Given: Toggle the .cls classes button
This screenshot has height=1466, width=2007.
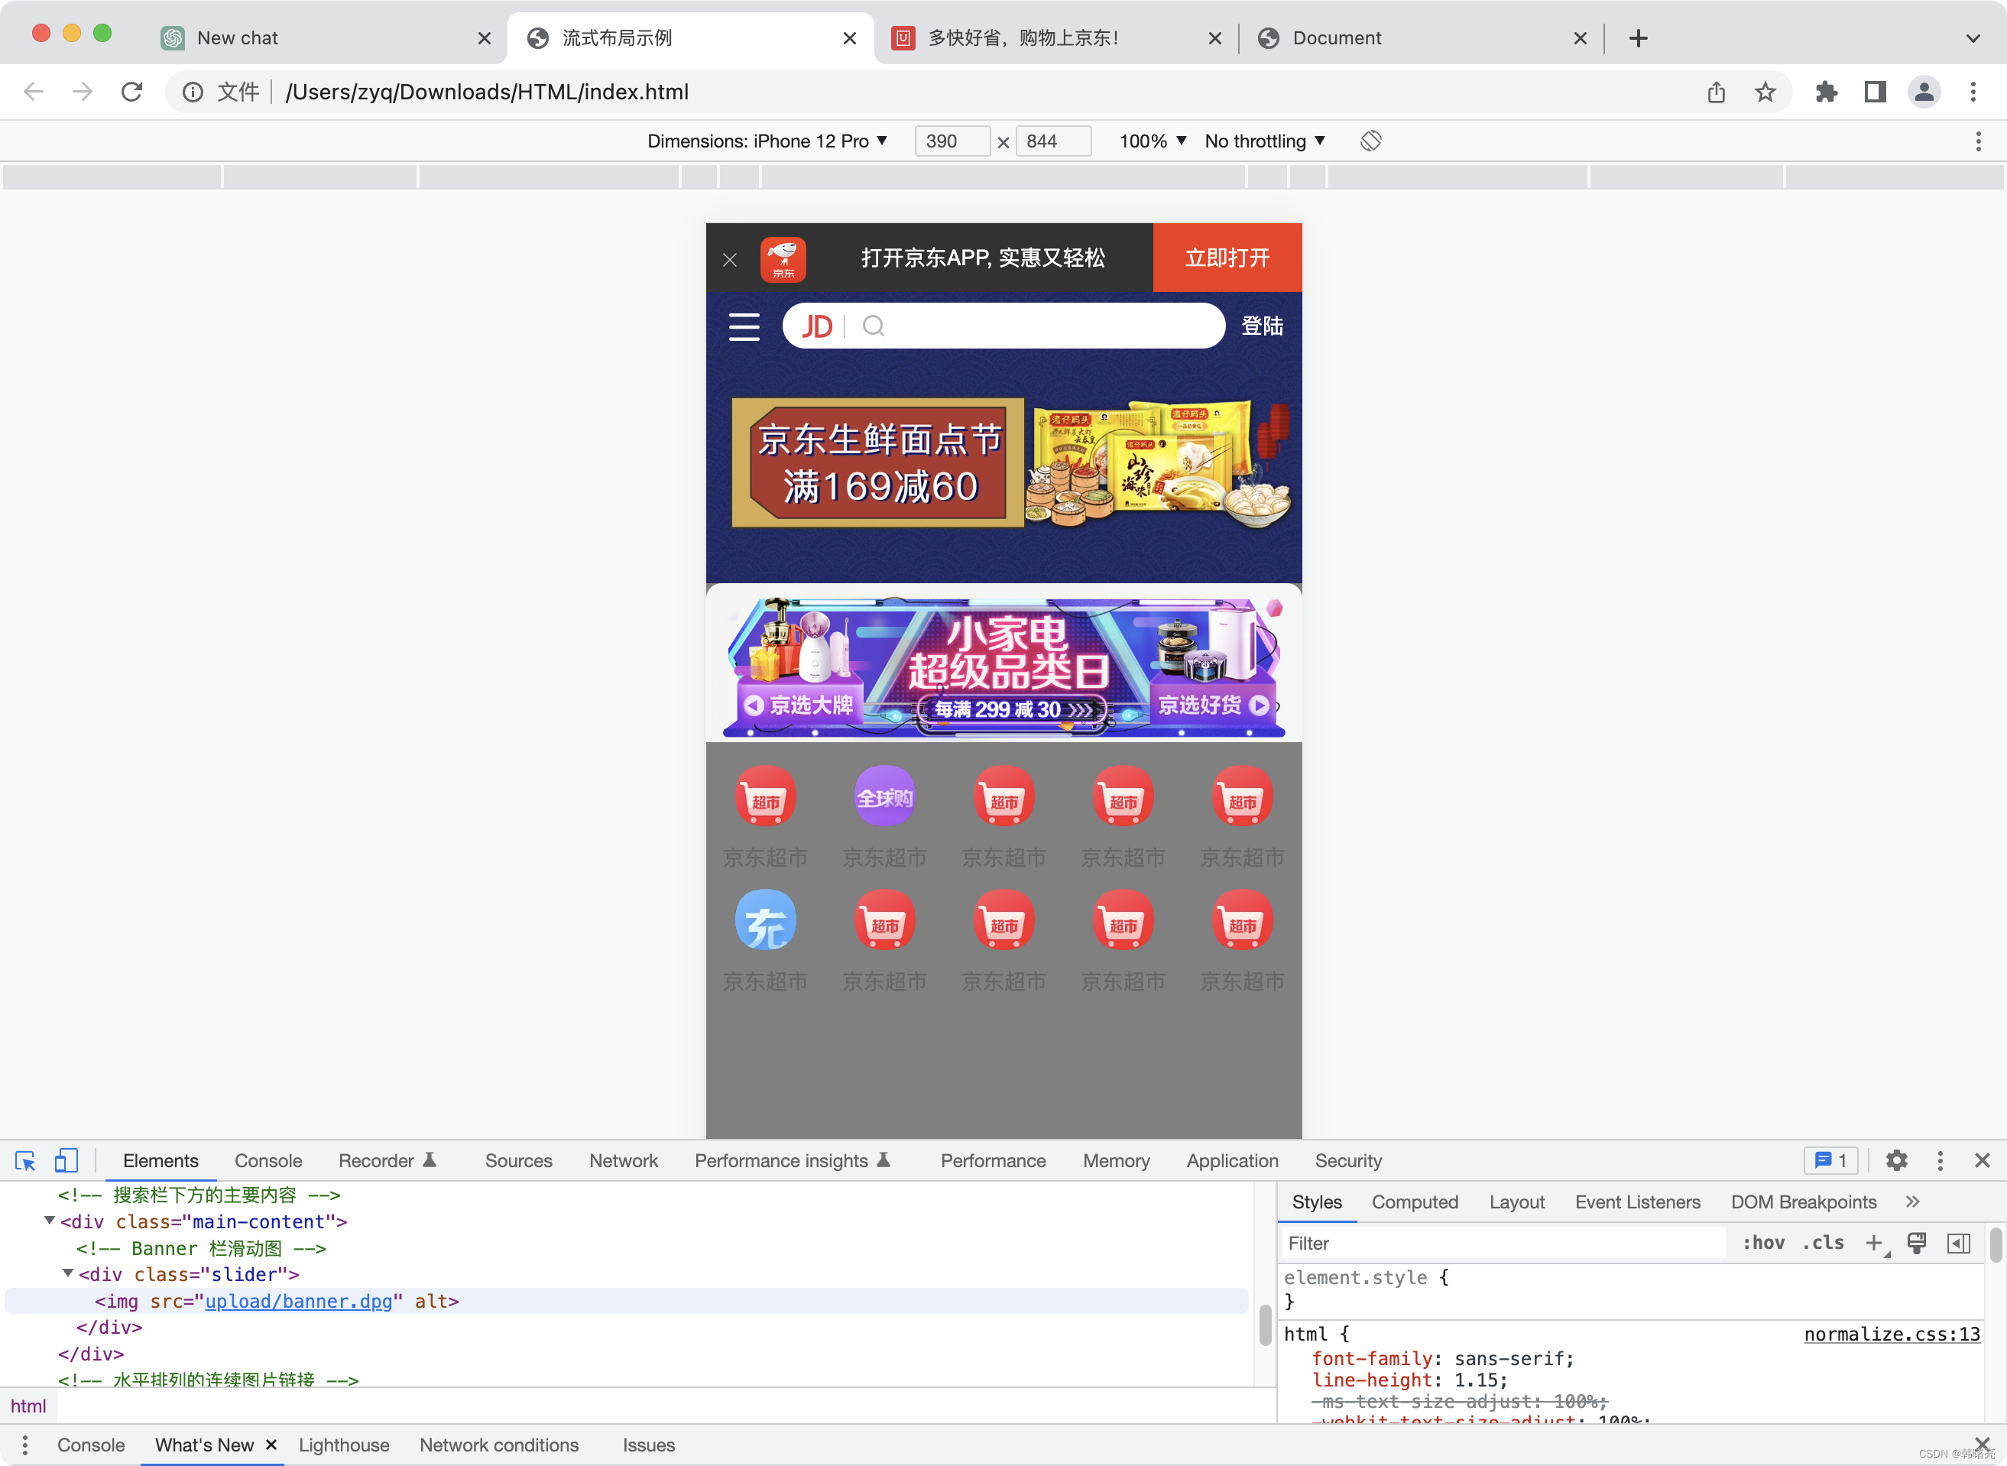Looking at the screenshot, I should (1823, 1244).
